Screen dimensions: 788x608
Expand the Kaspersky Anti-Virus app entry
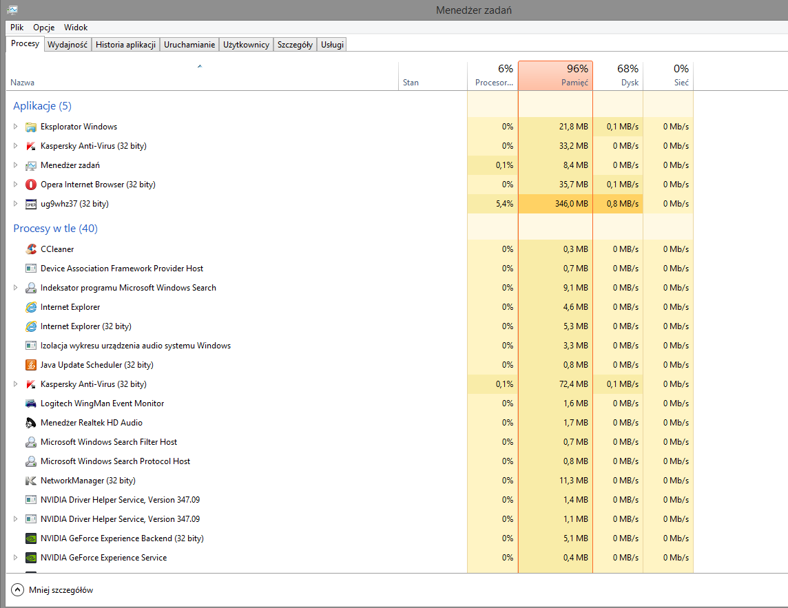pos(16,146)
